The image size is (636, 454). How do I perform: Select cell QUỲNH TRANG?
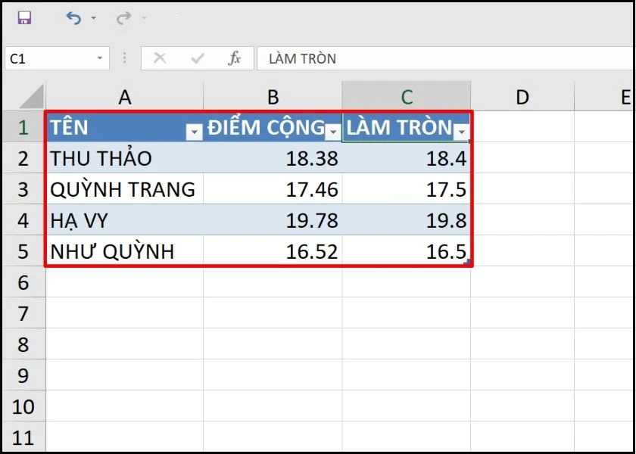[x=124, y=189]
